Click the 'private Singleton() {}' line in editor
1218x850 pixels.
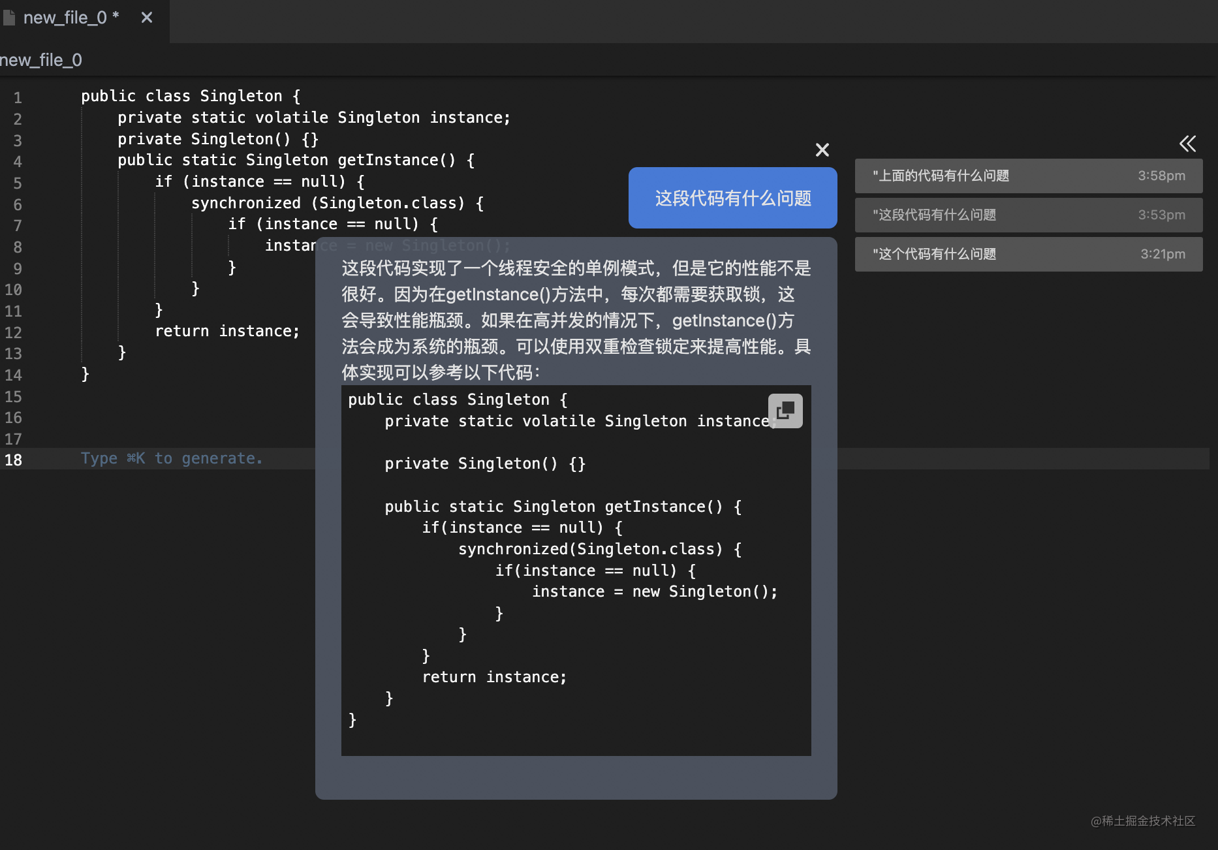217,140
